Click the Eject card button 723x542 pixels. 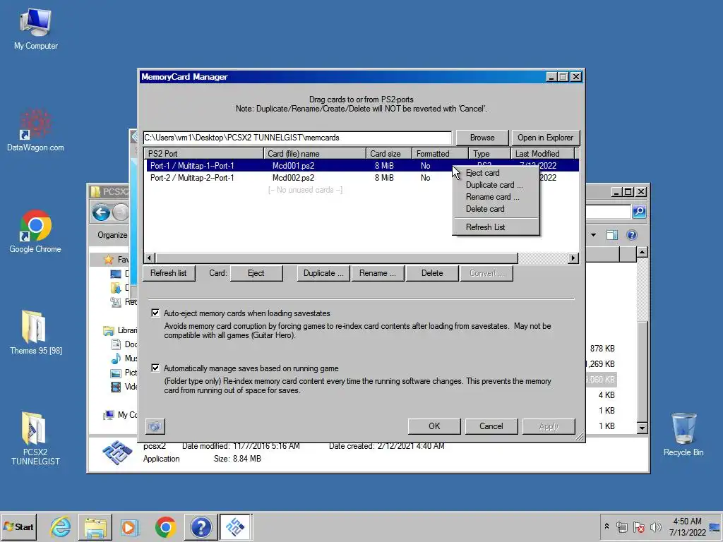tap(256, 273)
